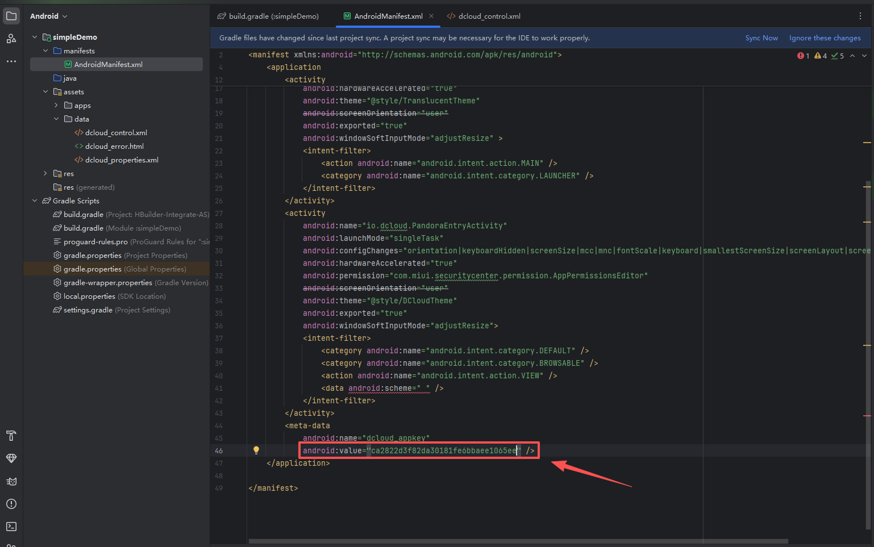Open the Terminal tool window
This screenshot has width=874, height=547.
point(11,527)
